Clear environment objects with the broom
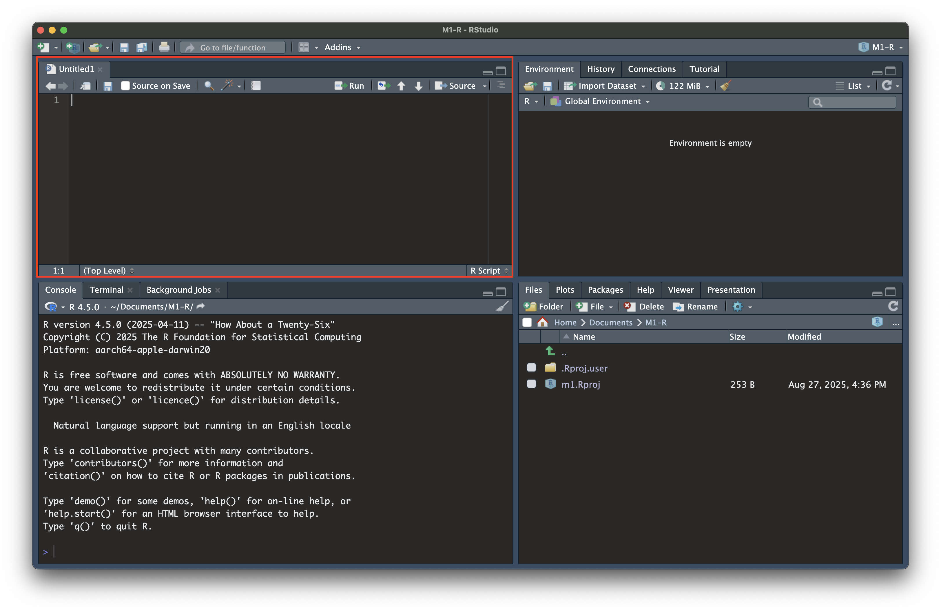 (x=726, y=85)
